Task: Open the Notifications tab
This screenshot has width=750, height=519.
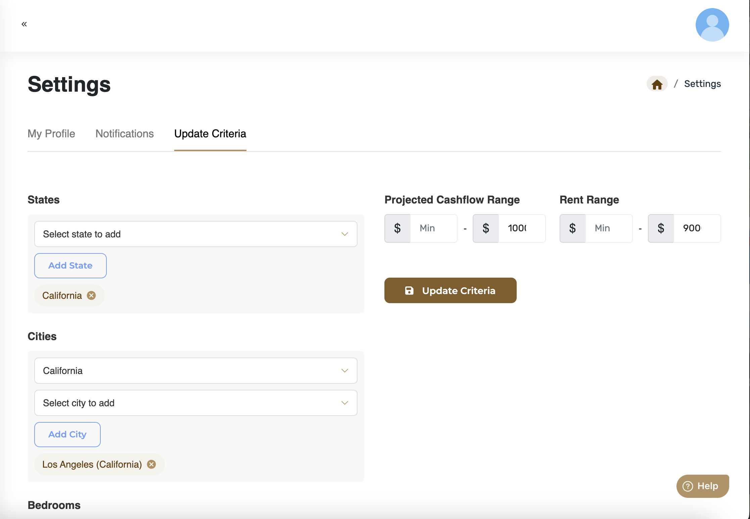Action: [125, 134]
